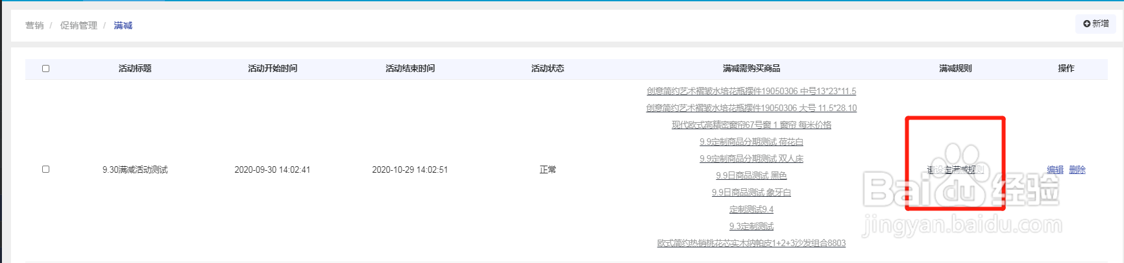1124x263 pixels.
Task: Click end time 2020-10-29 14:02:51
Action: point(410,169)
